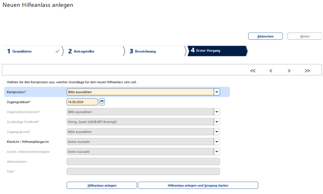
Task: Click the Zugangsdatum* label
Action: pyautogui.click(x=19, y=102)
